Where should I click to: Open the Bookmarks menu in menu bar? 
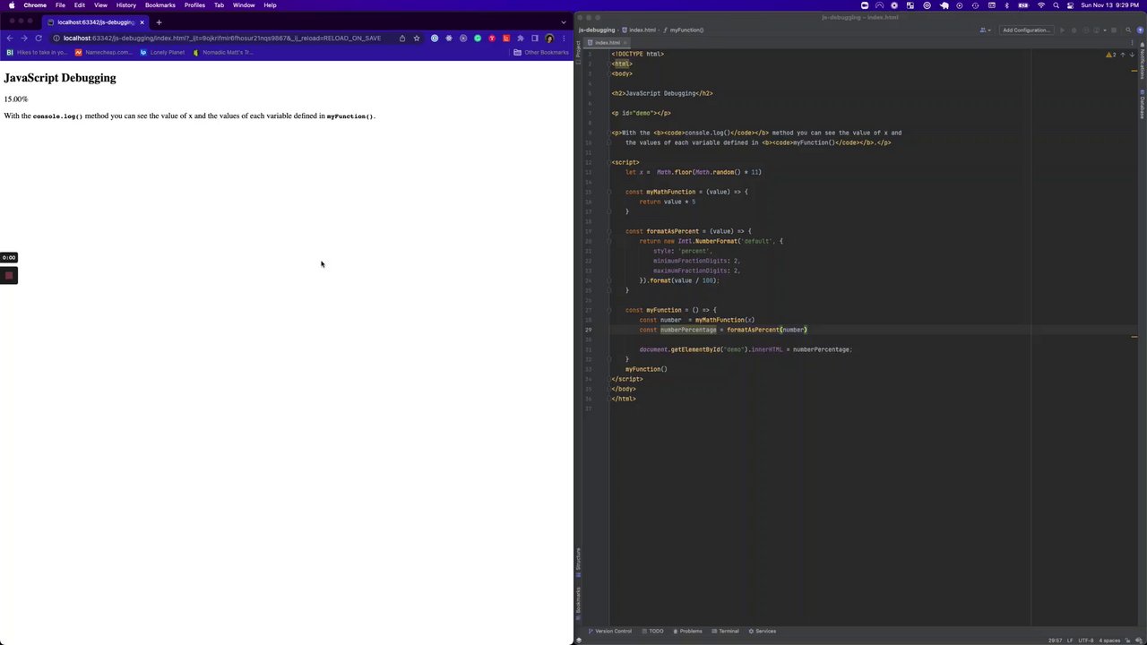(160, 5)
